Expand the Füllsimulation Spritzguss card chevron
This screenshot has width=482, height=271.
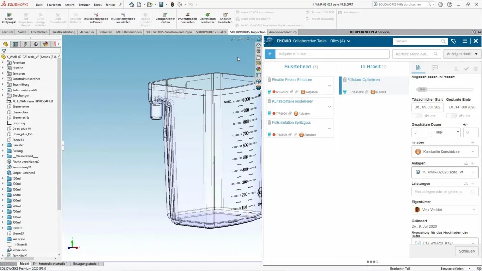(x=329, y=129)
